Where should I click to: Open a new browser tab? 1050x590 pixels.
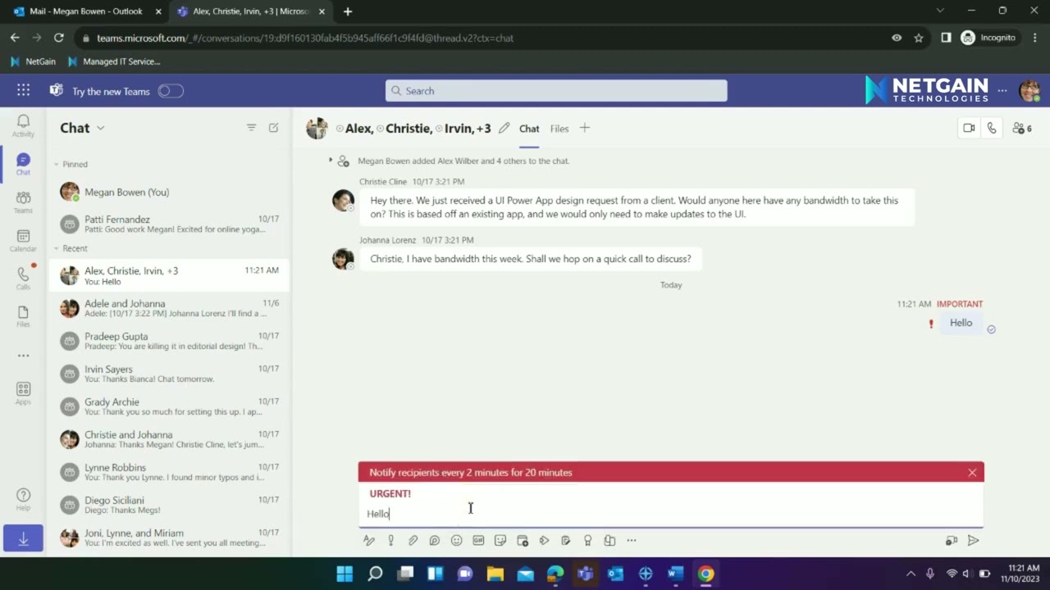(348, 11)
